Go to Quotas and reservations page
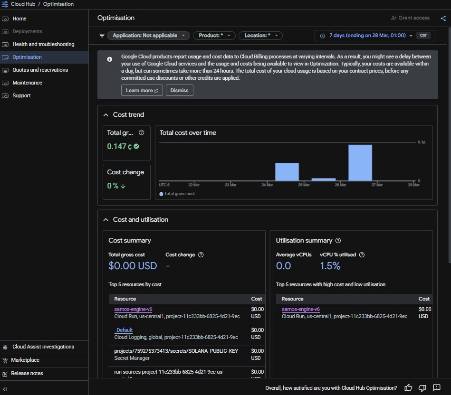 [x=40, y=70]
